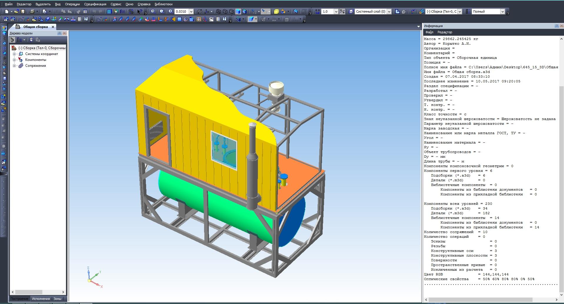Select the wireframe display mode icon
Image resolution: width=564 pixels, height=304 pixels.
click(218, 11)
